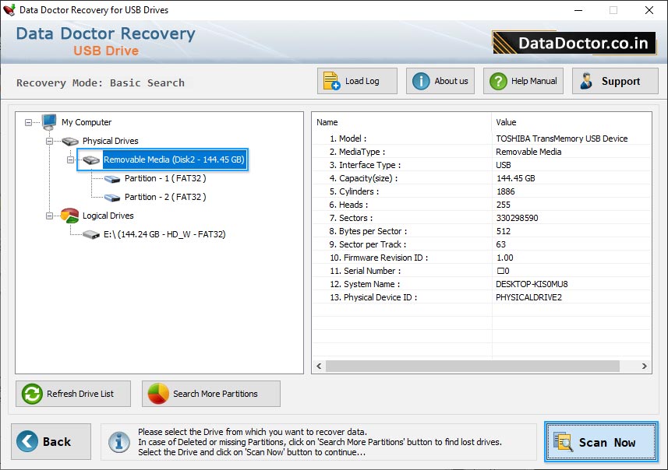668x470 pixels.
Task: Select Partition - 1 (FAT32)
Action: 164,178
